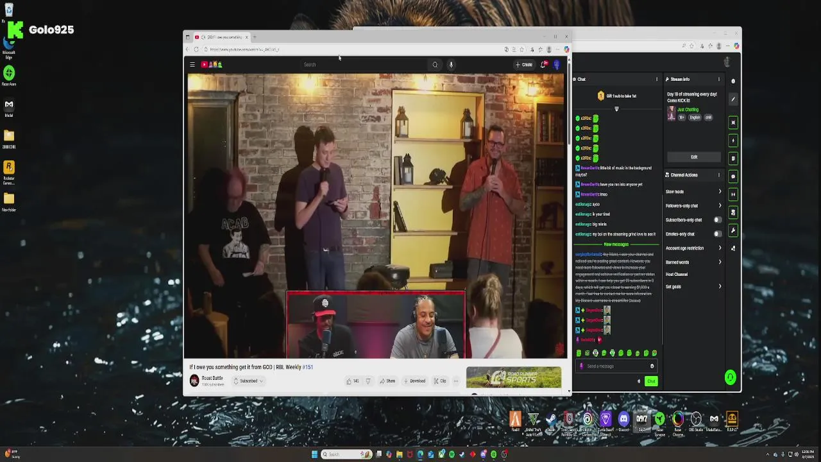Open Stream info panel options menu

click(718, 80)
